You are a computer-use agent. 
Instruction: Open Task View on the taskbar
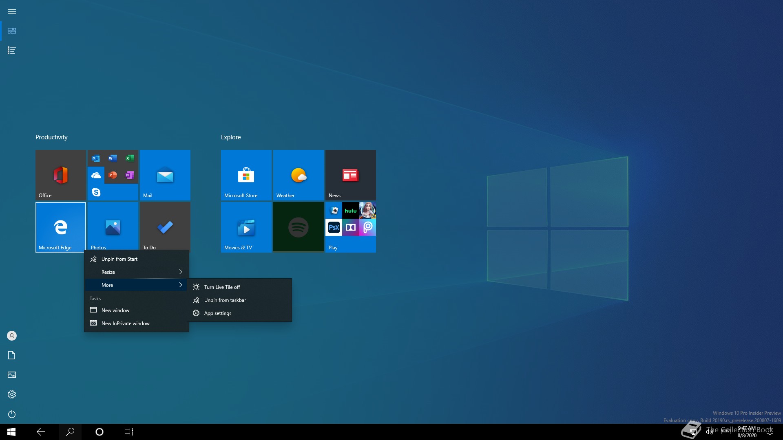point(129,432)
